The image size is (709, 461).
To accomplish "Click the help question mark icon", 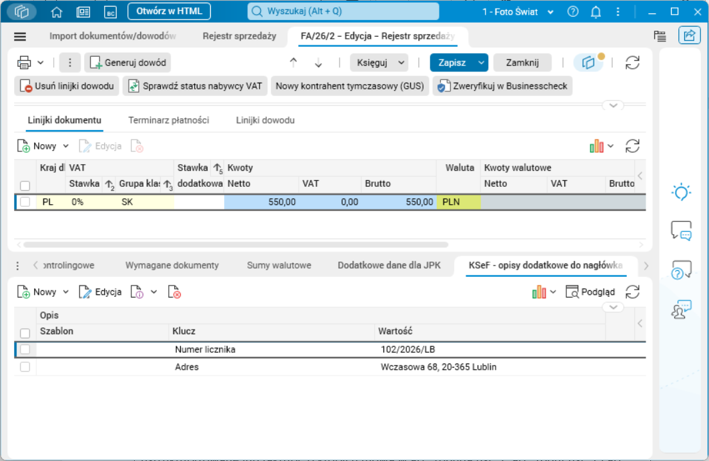I will click(573, 12).
